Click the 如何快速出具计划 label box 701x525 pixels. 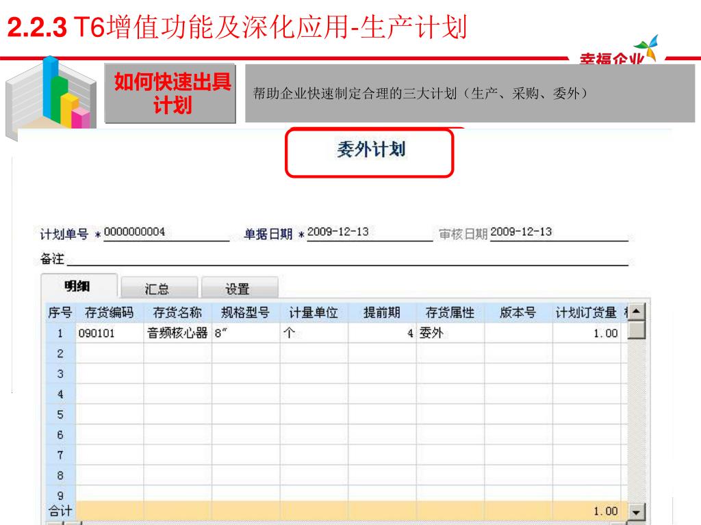point(170,93)
